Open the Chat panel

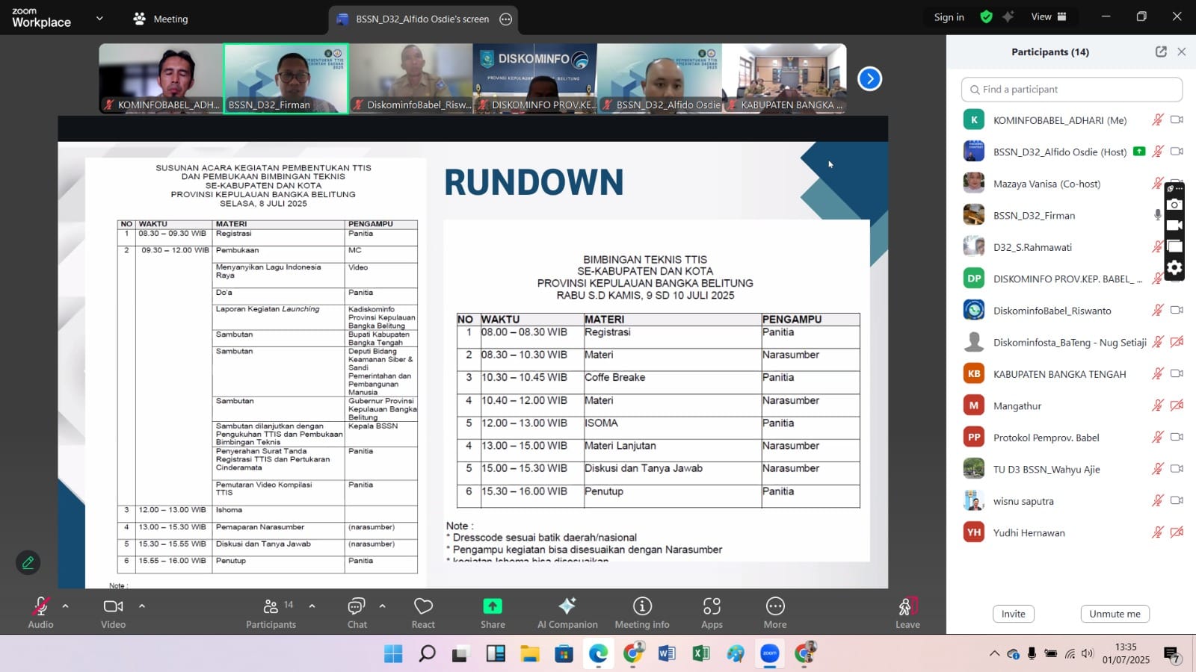357,612
